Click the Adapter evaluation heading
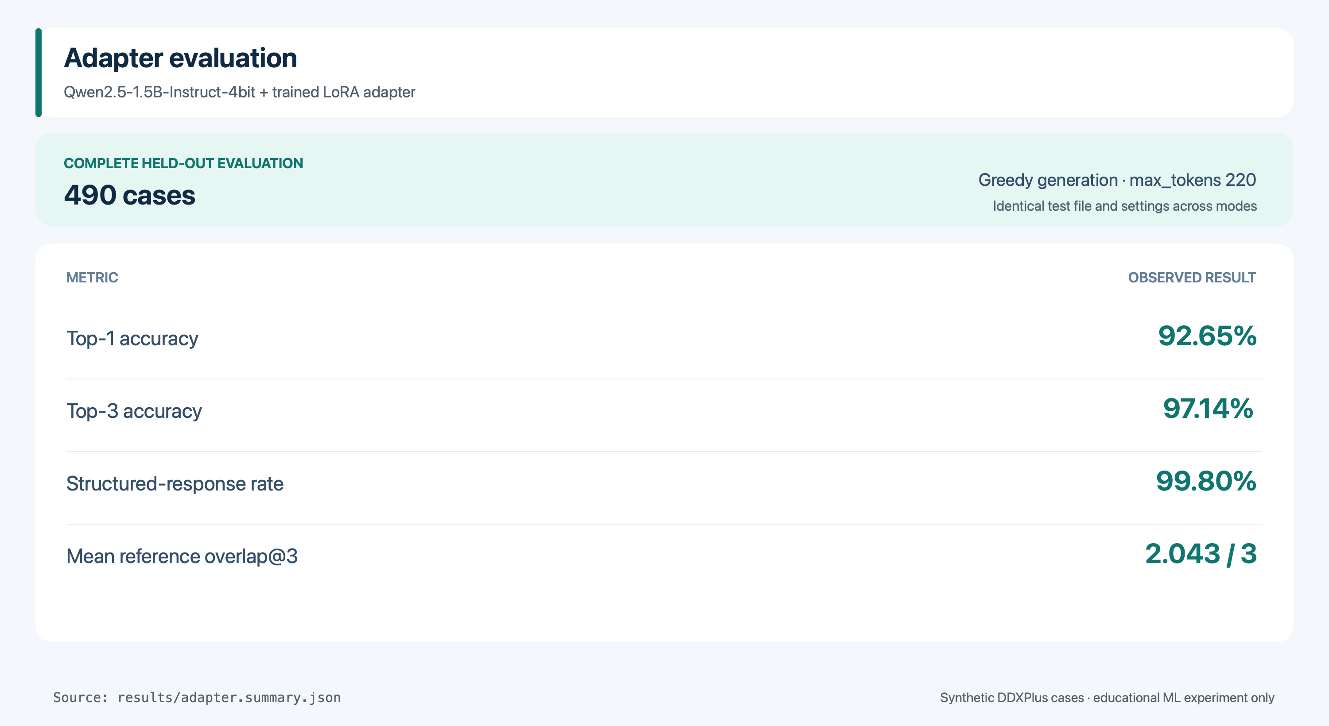 tap(181, 58)
